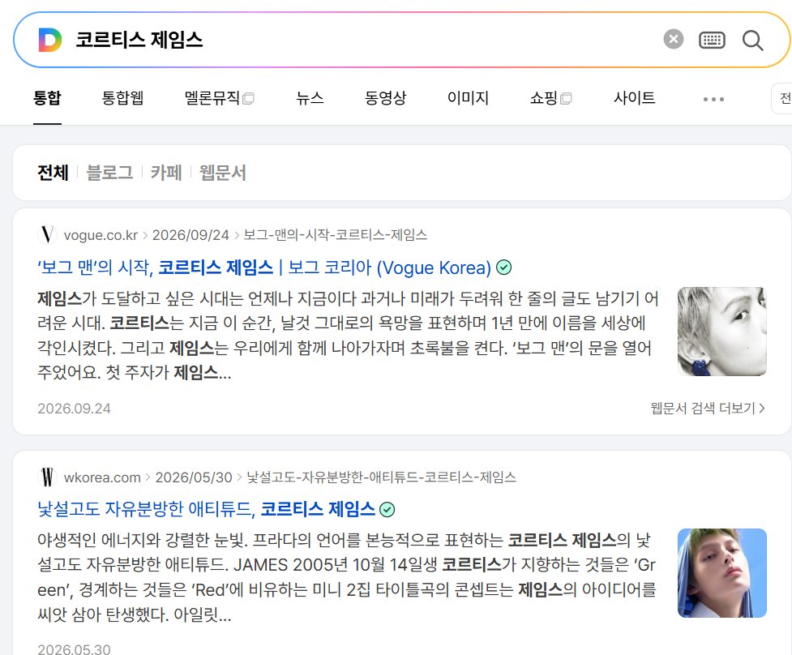This screenshot has width=792, height=655.
Task: Open the 쇼핑 tab
Action: [x=550, y=97]
